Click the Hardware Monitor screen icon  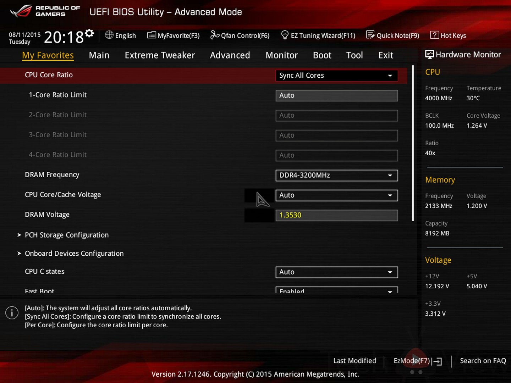point(429,54)
